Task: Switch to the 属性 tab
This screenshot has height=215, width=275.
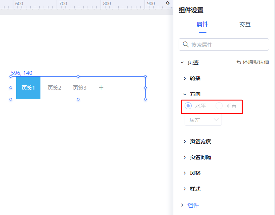Action: coord(203,24)
